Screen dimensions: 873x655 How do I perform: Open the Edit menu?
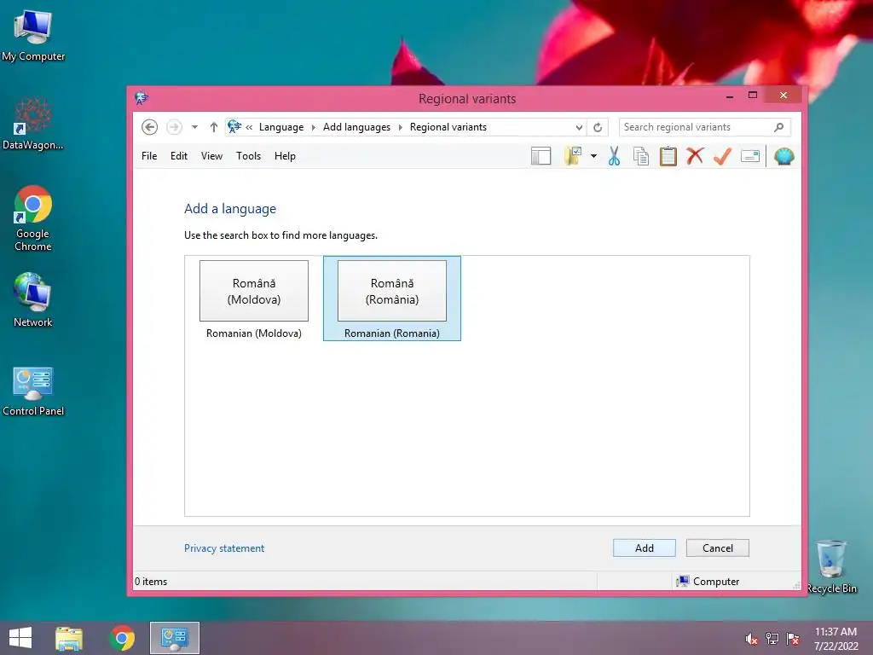[179, 156]
